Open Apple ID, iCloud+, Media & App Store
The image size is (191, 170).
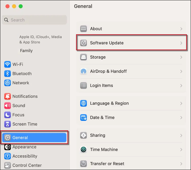40,39
